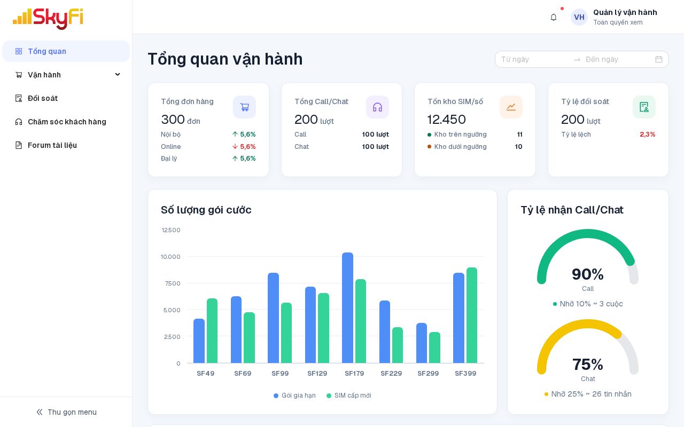Go to the Đối soát menu item
The width and height of the screenshot is (684, 427).
coord(66,98)
